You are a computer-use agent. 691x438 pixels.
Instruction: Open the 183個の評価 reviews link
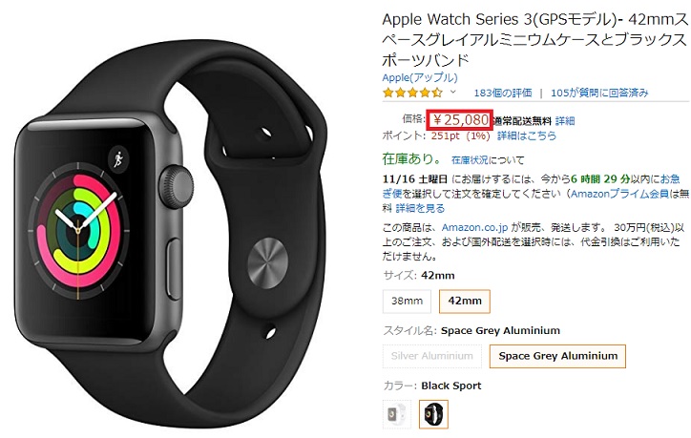pos(503,93)
